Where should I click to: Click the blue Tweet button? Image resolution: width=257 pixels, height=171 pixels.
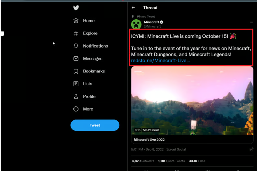click(95, 125)
